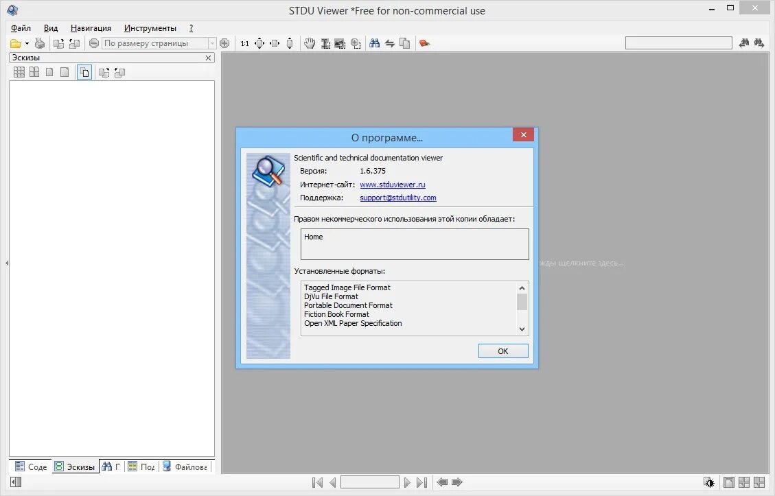775x496 pixels.
Task: Close the О программе dialog
Action: [x=524, y=135]
